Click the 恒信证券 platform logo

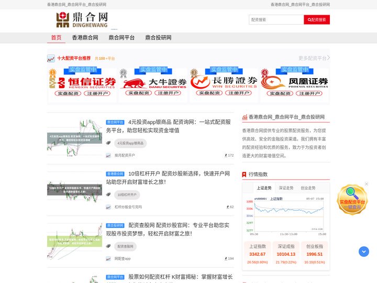click(83, 83)
